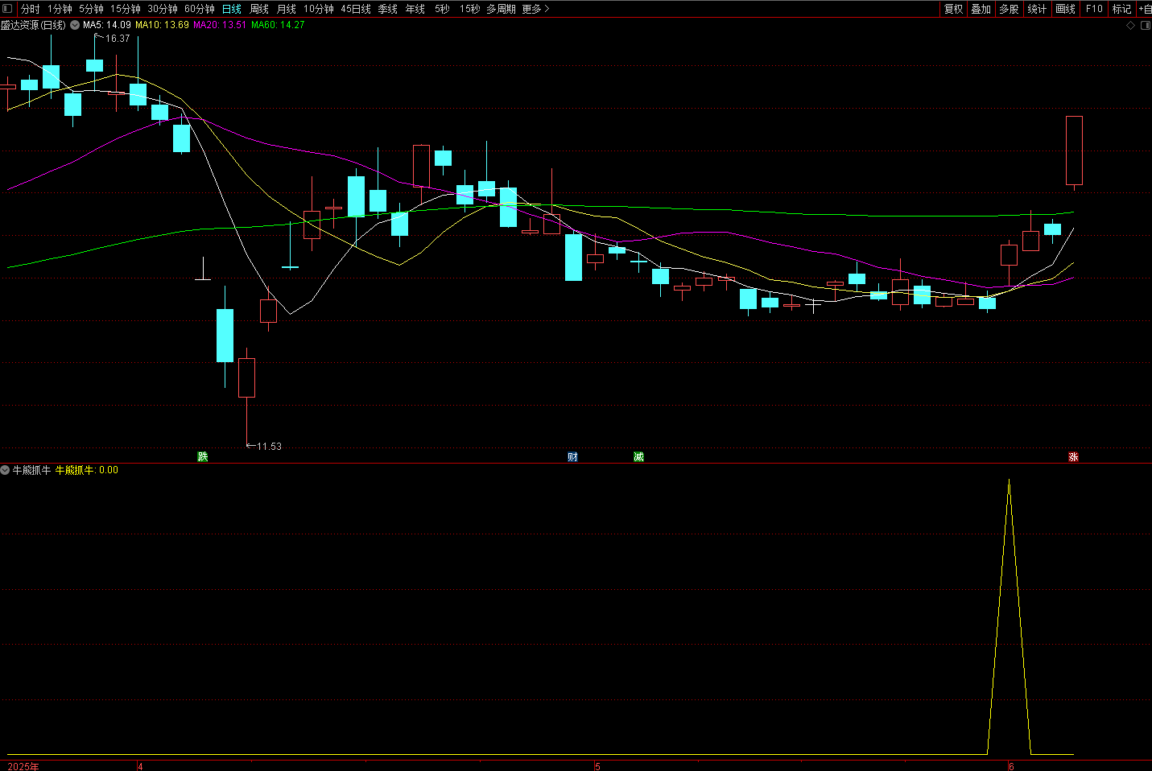Image resolution: width=1152 pixels, height=771 pixels.
Task: Click the 跌 event marker below chart
Action: pos(203,456)
